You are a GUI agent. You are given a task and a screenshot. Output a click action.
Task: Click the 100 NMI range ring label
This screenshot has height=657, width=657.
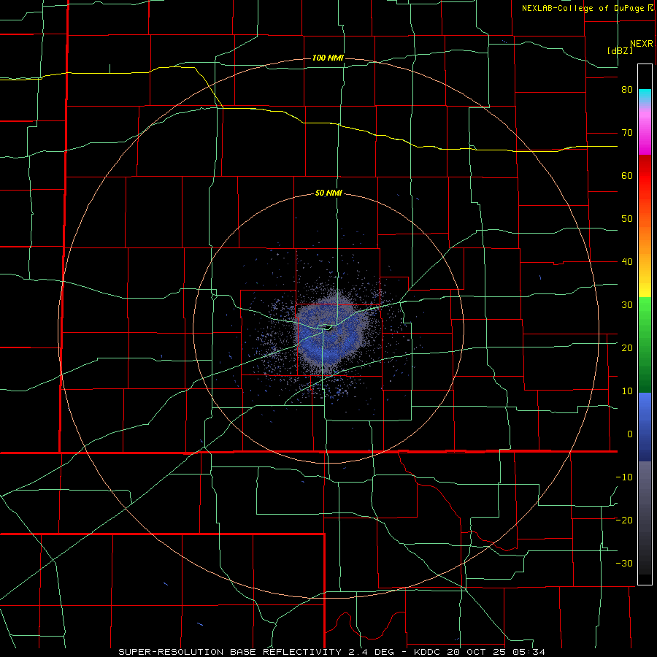[x=328, y=58]
